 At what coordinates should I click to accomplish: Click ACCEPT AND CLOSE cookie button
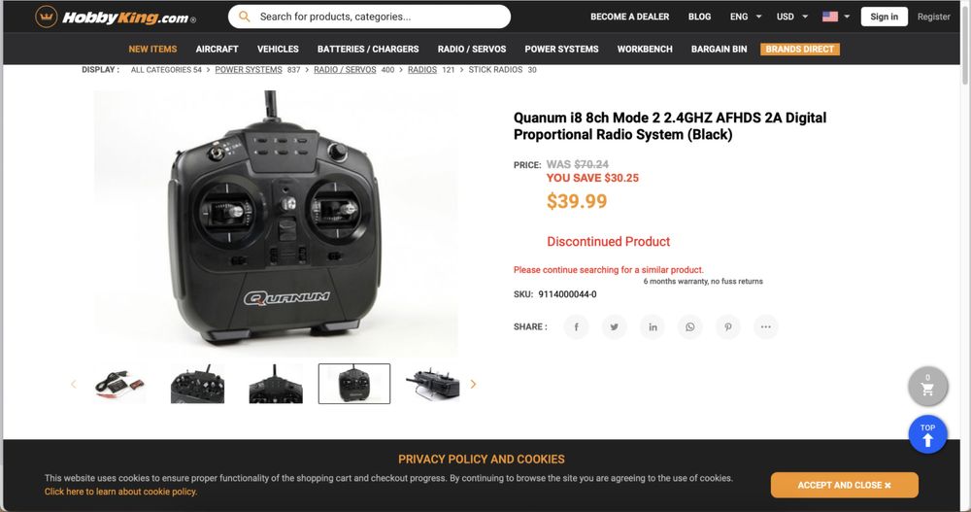[844, 485]
